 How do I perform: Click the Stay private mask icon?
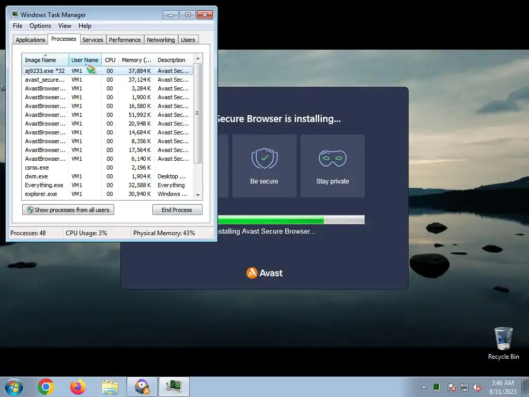333,158
